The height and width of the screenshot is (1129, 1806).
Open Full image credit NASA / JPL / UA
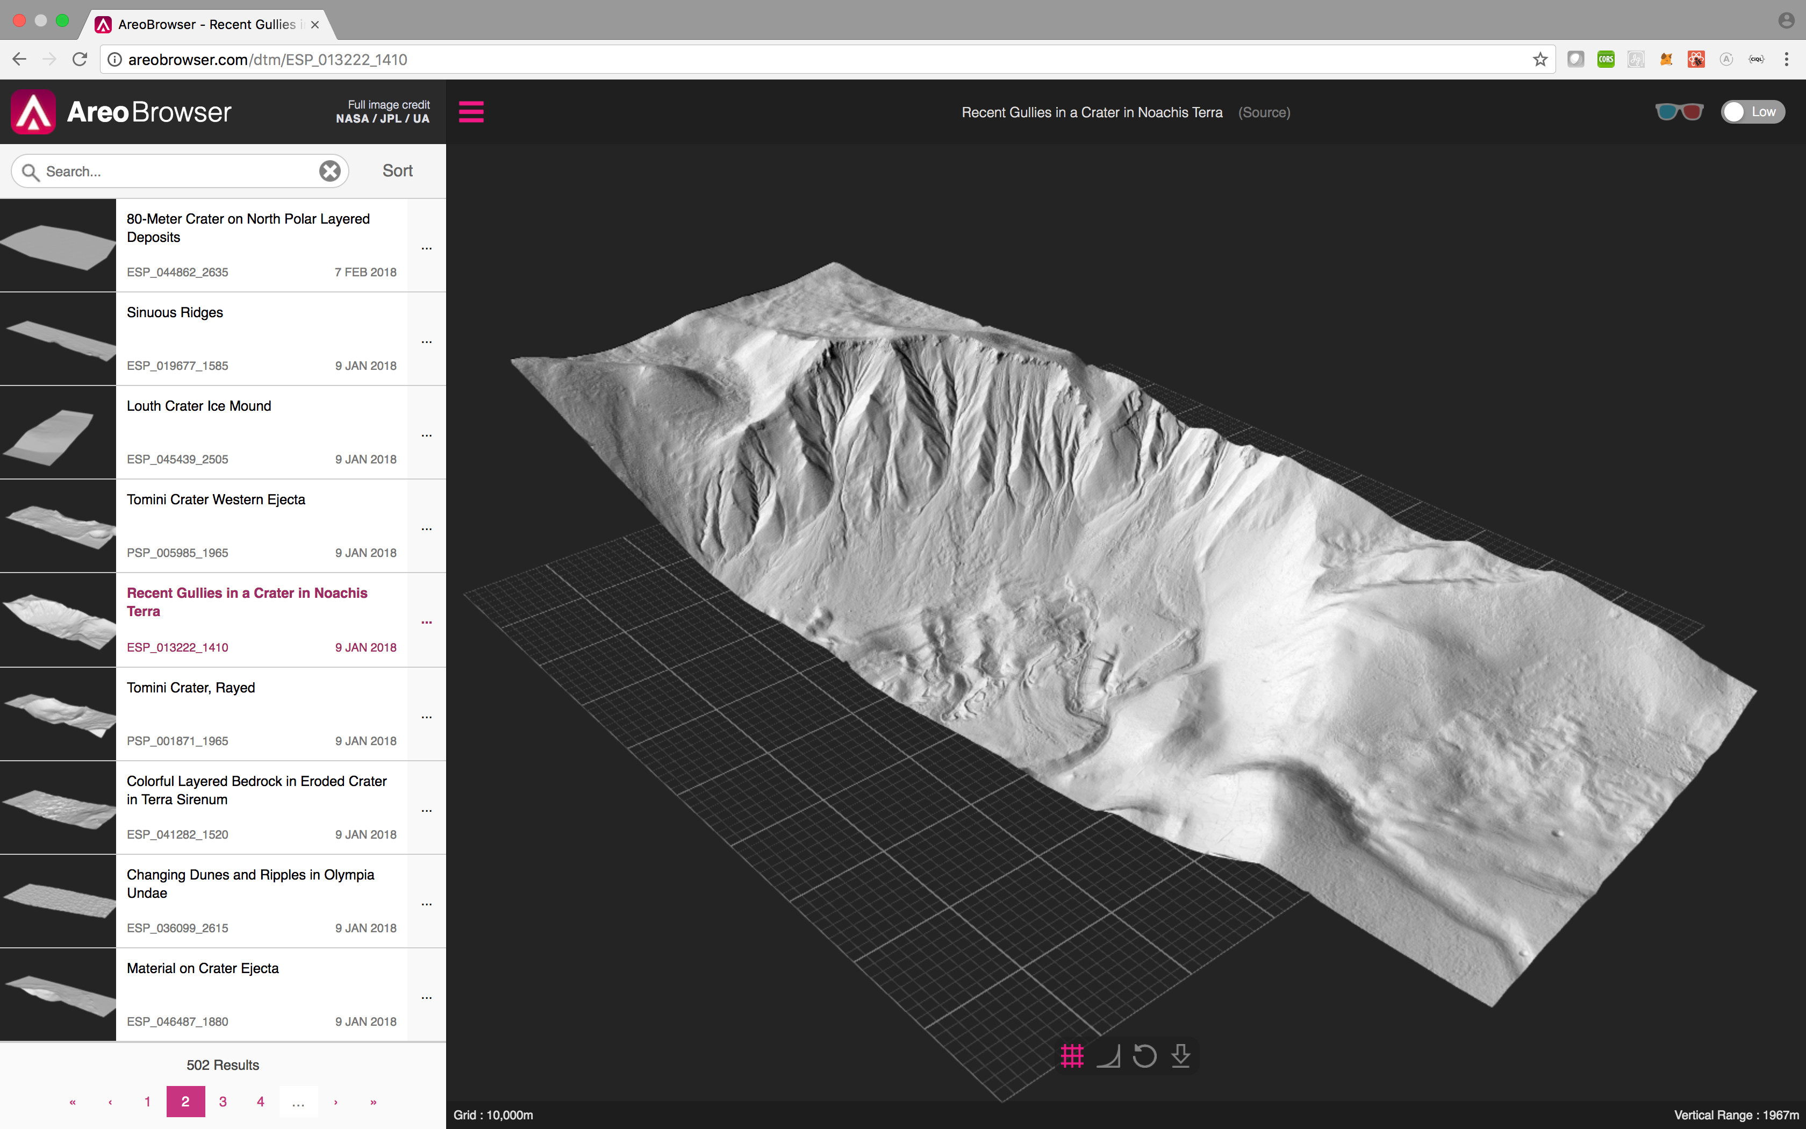coord(383,112)
